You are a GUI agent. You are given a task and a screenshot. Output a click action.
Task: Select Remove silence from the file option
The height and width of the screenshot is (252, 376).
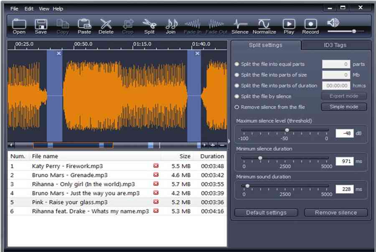[237, 107]
